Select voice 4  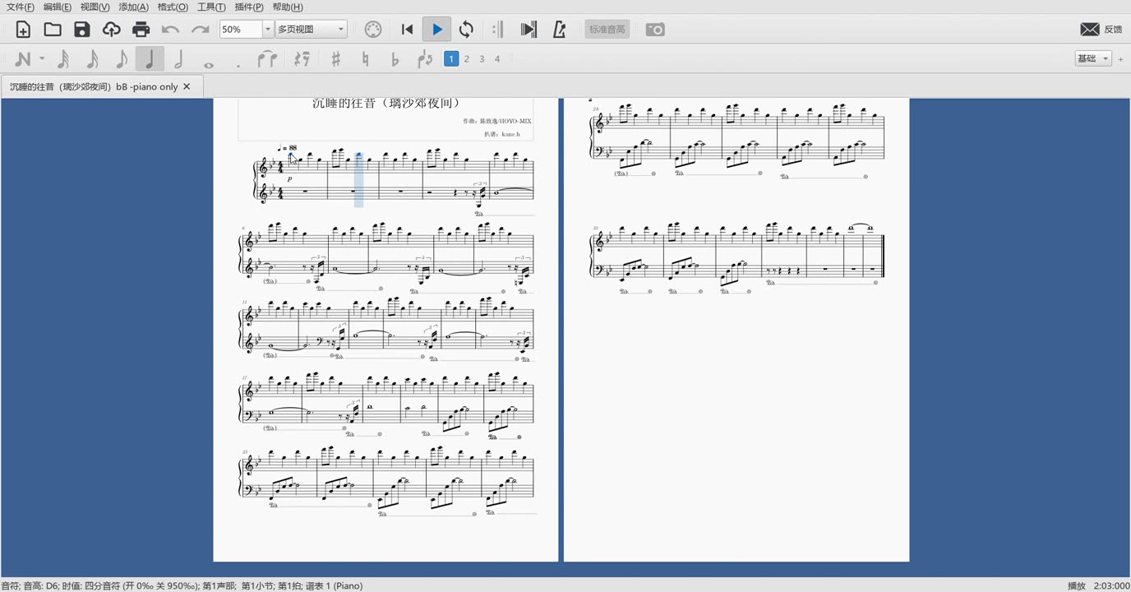(x=497, y=59)
